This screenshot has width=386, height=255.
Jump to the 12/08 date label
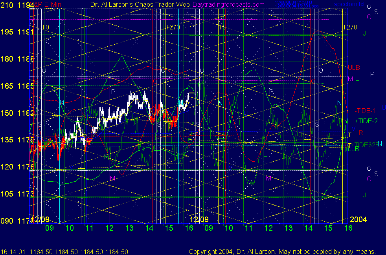click(x=40, y=219)
